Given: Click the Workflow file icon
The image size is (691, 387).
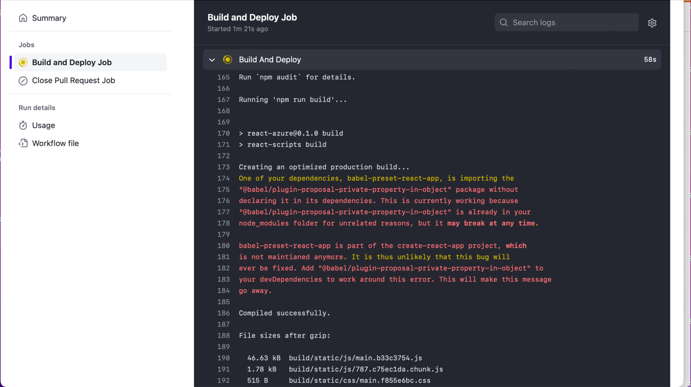Looking at the screenshot, I should point(23,143).
